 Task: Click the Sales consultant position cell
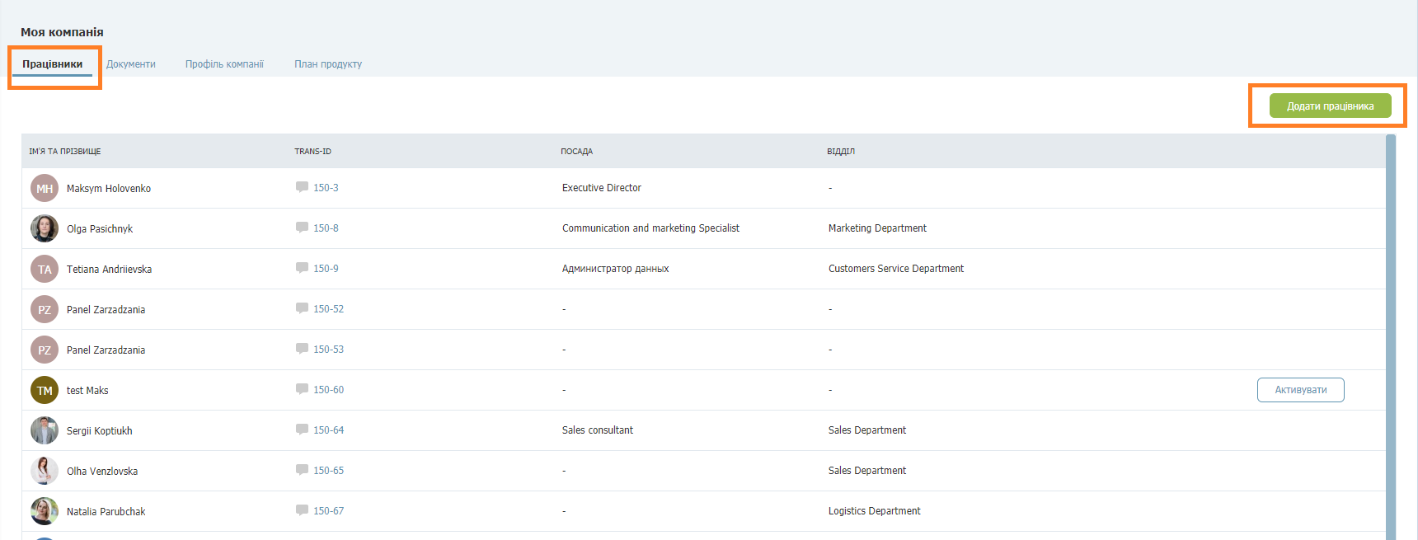click(x=598, y=430)
